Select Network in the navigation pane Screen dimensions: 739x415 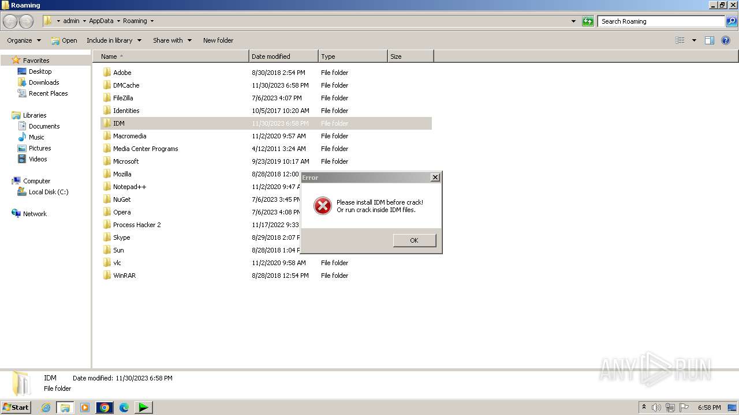35,214
